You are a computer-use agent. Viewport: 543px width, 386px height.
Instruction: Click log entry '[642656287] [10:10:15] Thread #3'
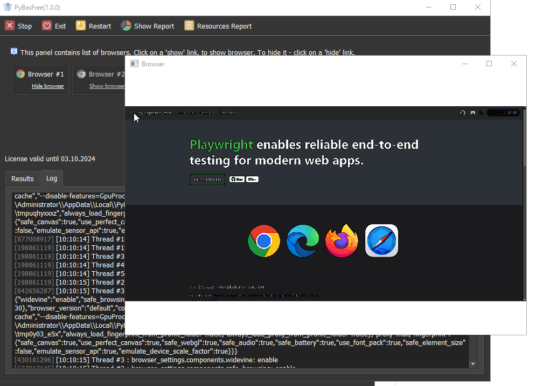[x=69, y=291]
